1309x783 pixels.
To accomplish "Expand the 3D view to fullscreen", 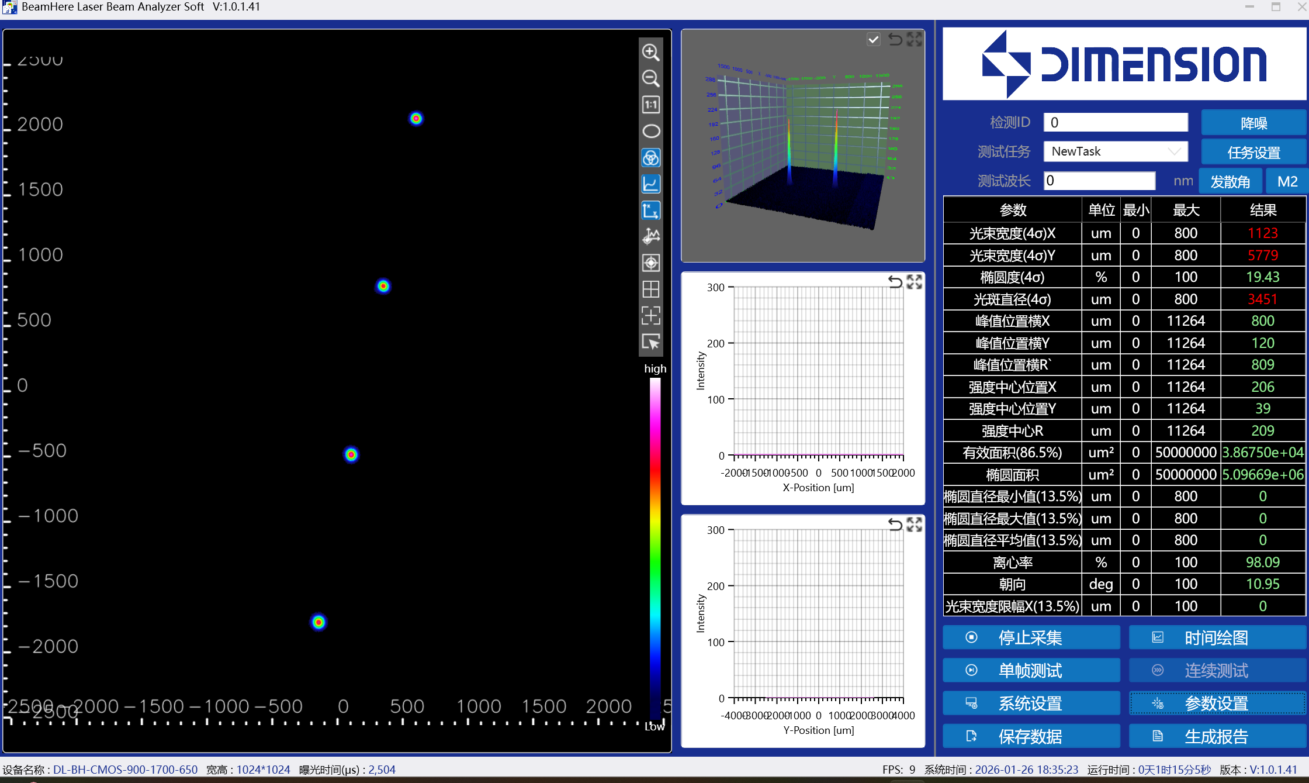I will point(915,39).
